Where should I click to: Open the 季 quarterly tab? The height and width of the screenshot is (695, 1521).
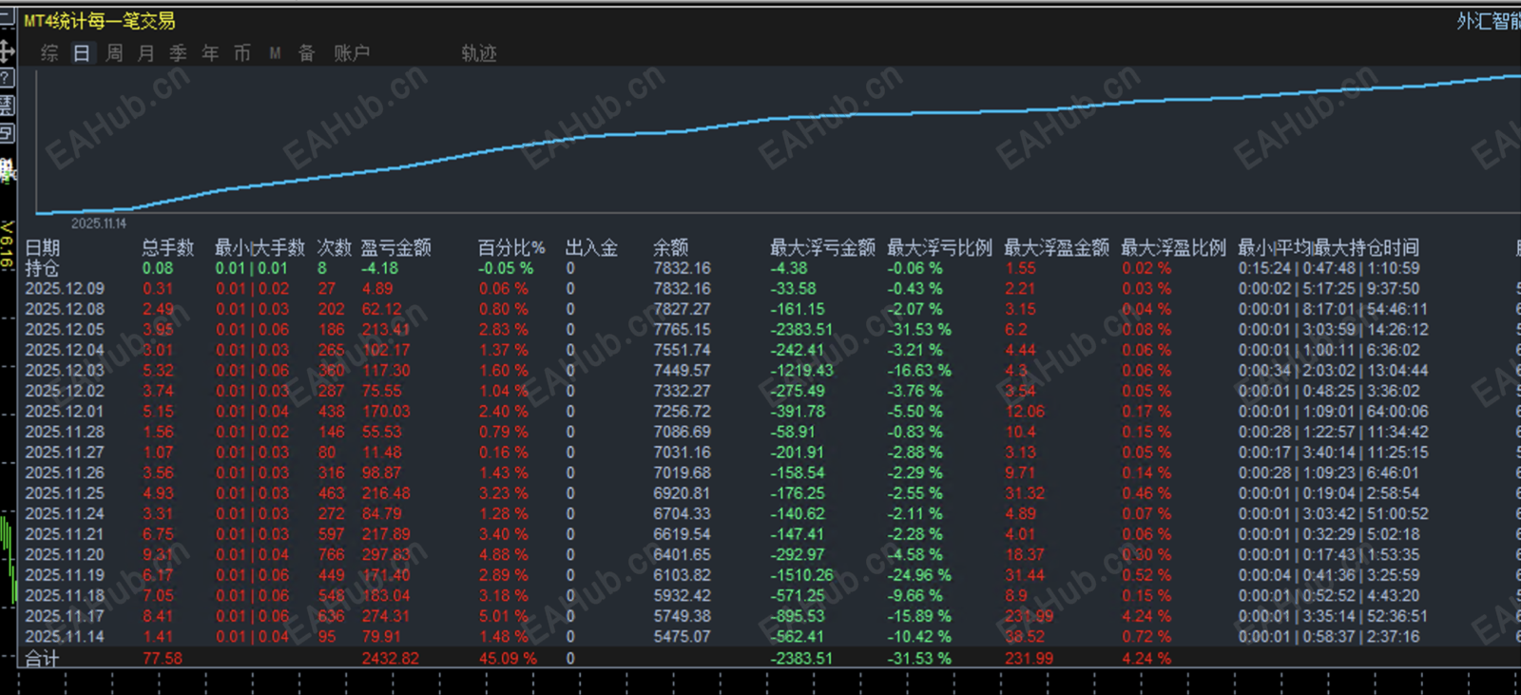179,53
